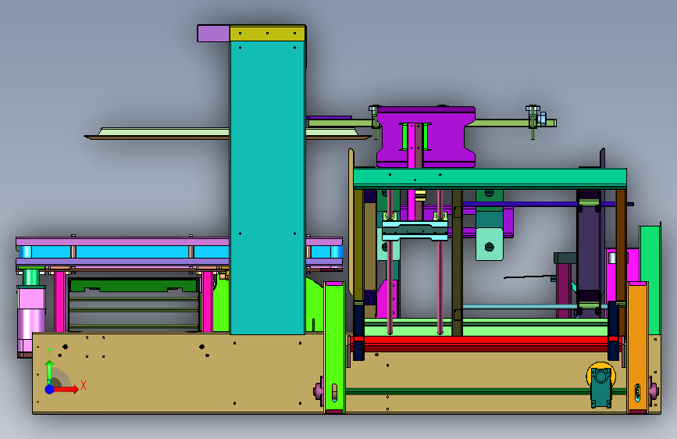Screen dimensions: 677x439
Task: Select the yellow cap plate atop the column
Action: [x=267, y=34]
